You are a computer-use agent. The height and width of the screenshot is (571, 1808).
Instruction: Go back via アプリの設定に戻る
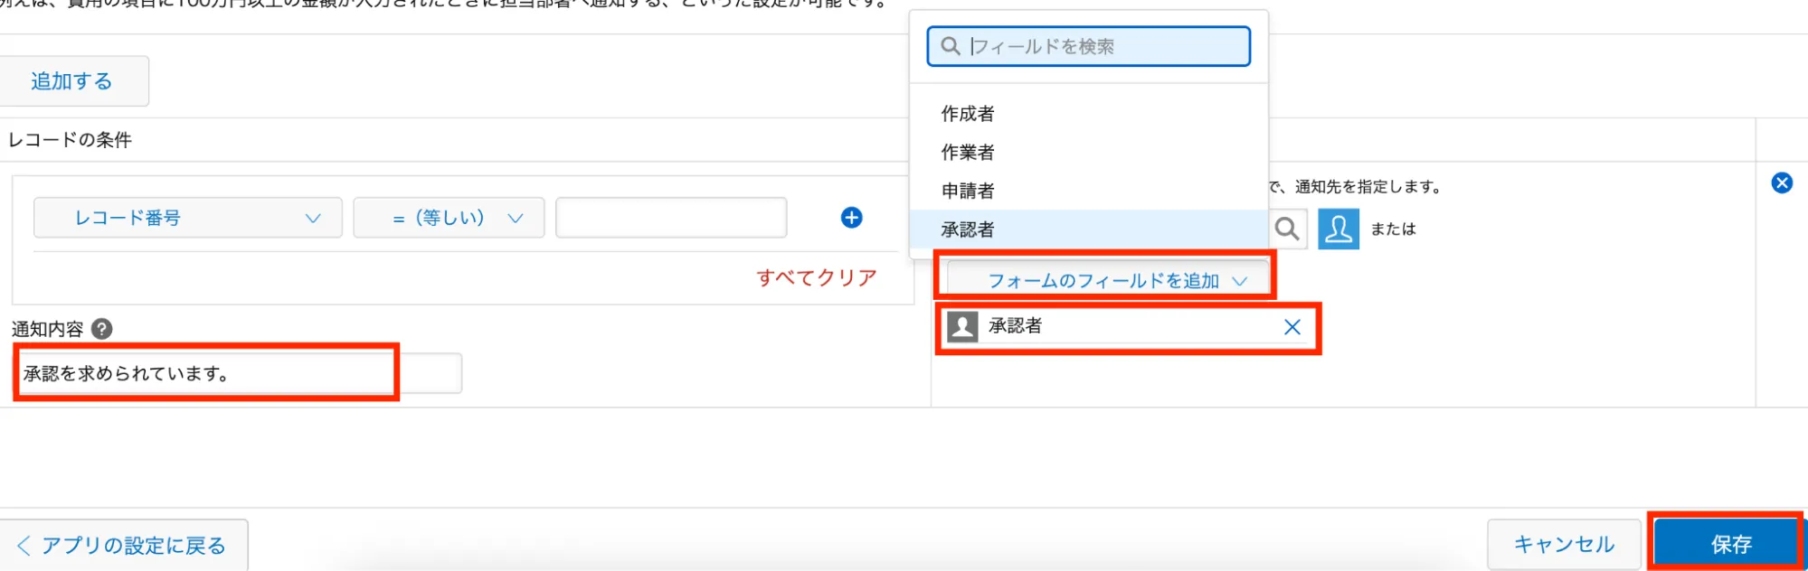pyautogui.click(x=123, y=546)
